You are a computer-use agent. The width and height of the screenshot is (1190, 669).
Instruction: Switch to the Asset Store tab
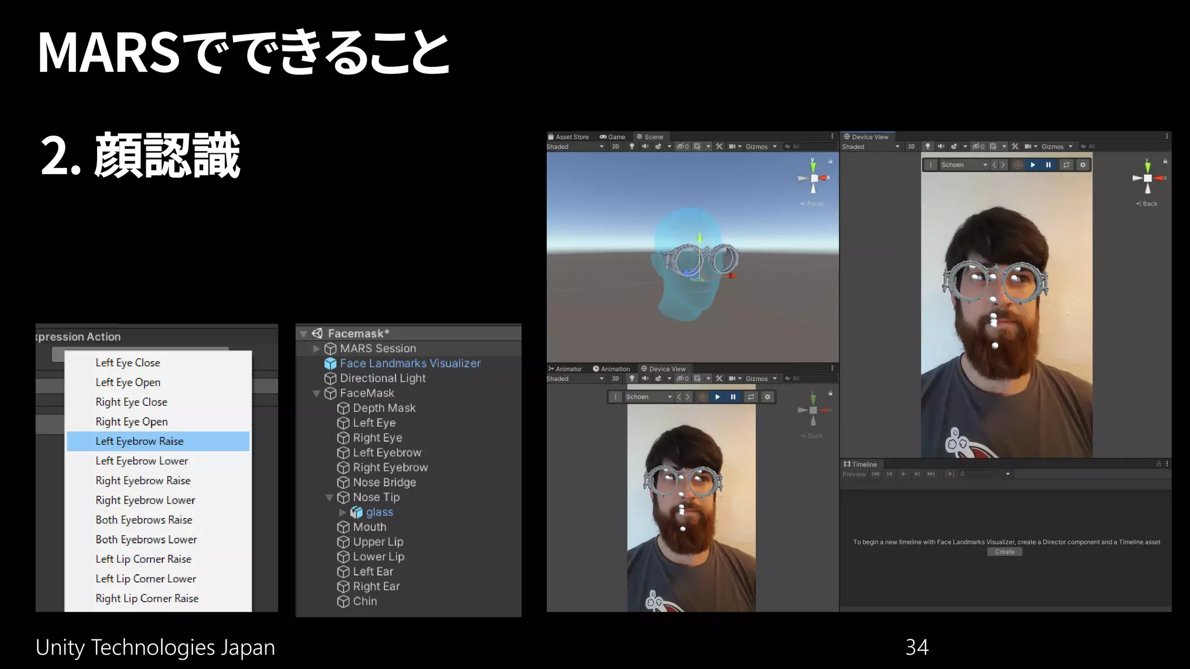568,137
